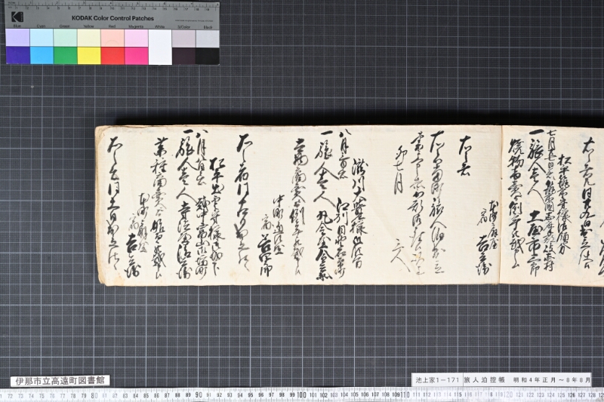Pick the pale magenta tint patch
Viewport: 604px width, 402px height.
click(x=137, y=38)
